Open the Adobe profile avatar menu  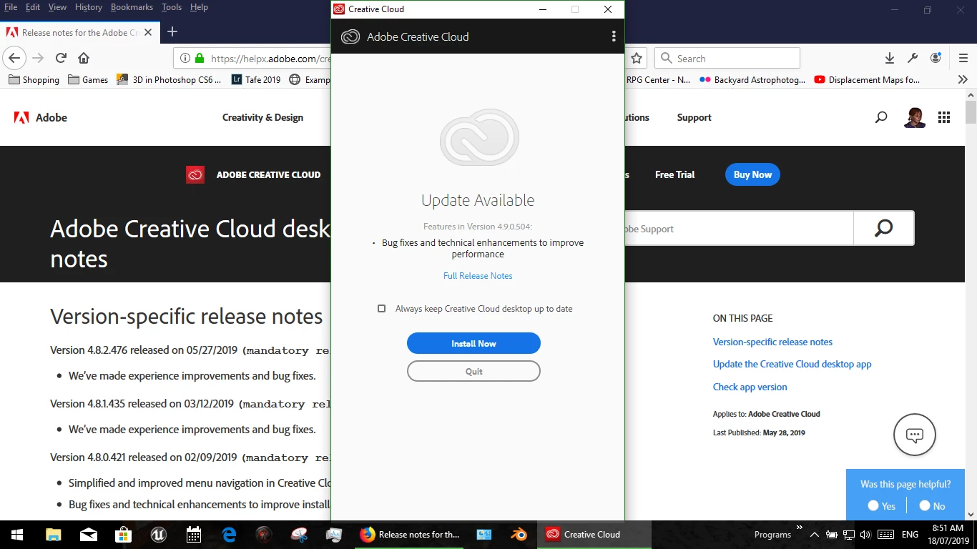[x=915, y=118]
